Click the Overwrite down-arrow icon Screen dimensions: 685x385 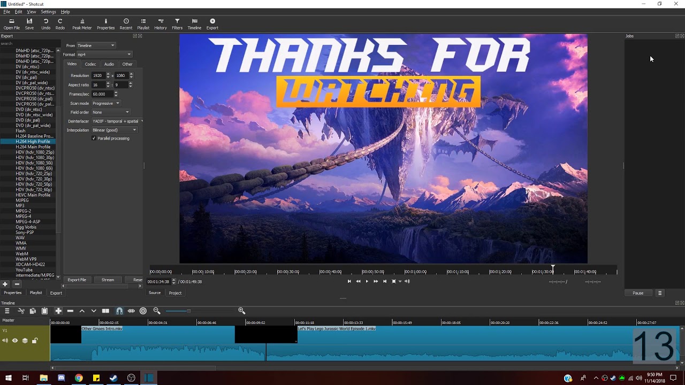(94, 311)
